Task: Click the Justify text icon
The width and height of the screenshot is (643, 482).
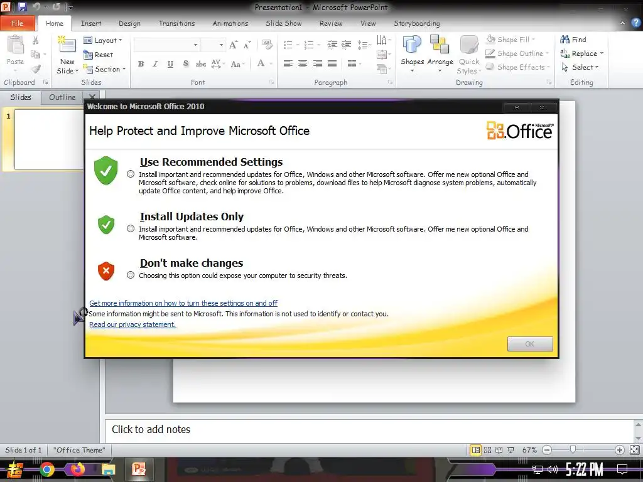Action: tap(332, 64)
